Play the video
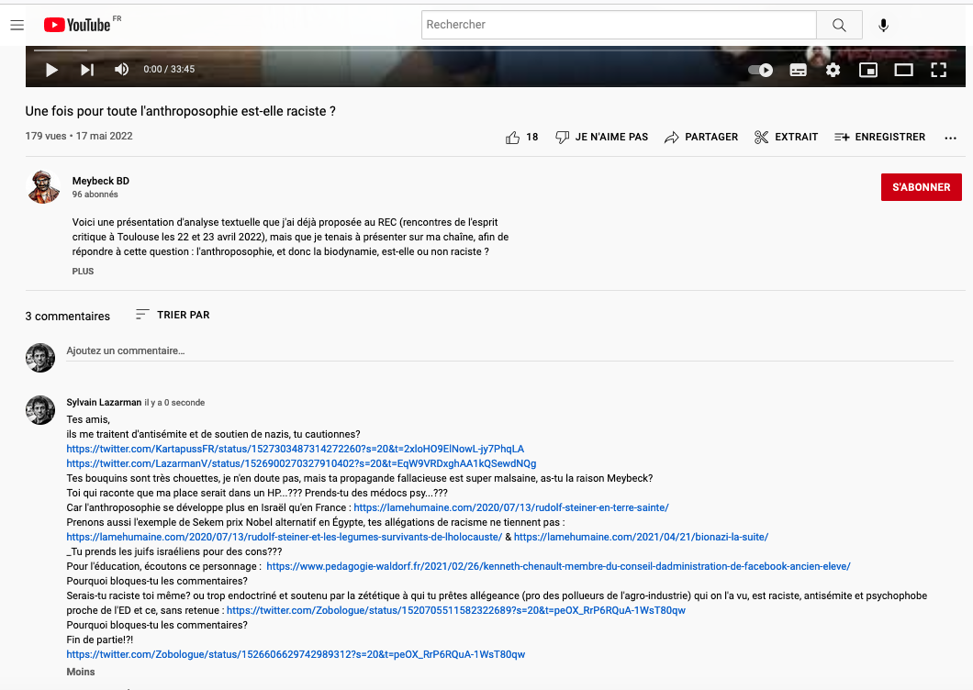The image size is (973, 690). pos(51,70)
